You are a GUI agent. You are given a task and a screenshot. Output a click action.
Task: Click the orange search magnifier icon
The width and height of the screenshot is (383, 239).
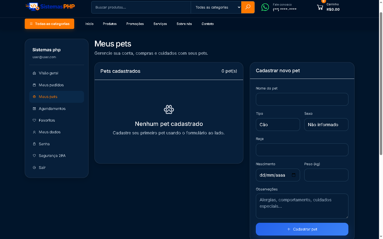pyautogui.click(x=248, y=7)
